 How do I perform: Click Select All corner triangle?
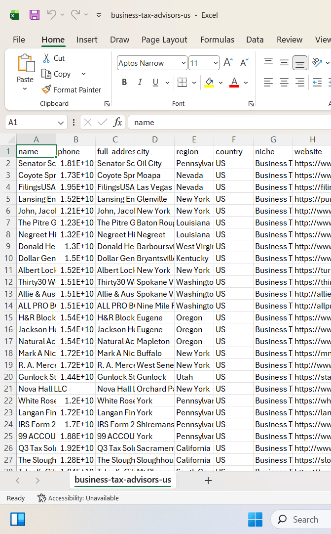(11, 139)
